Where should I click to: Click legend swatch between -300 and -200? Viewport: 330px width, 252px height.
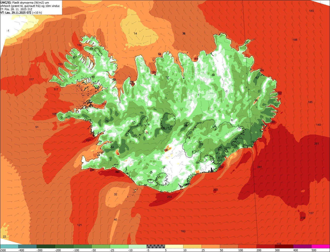46,246
